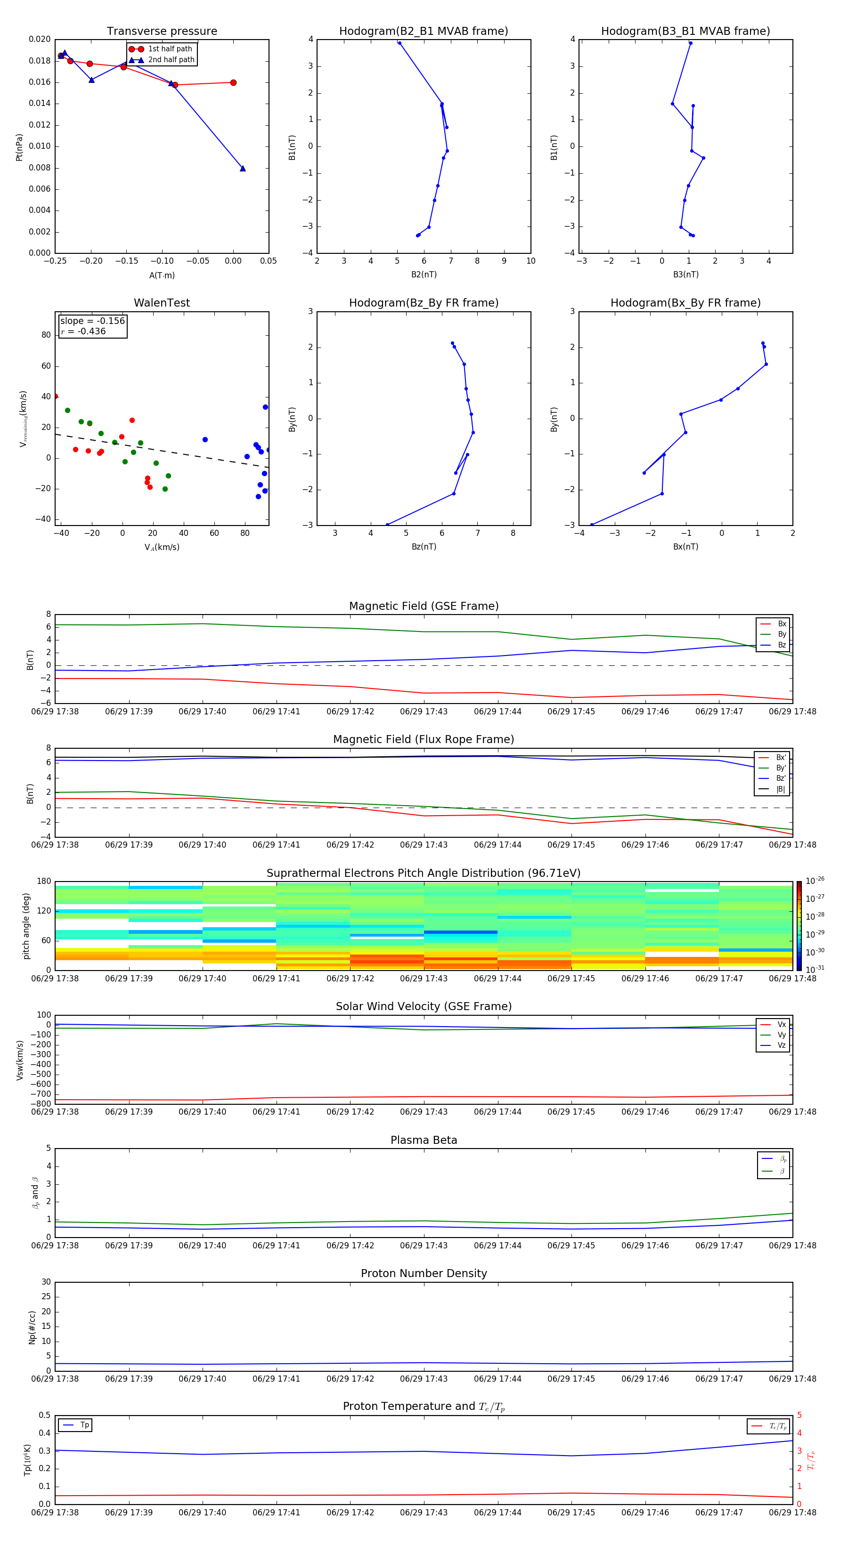The image size is (848, 1554).
Task: Click the "Solar Wind Velocity (GSE Frame)" title
Action: coord(424,1006)
